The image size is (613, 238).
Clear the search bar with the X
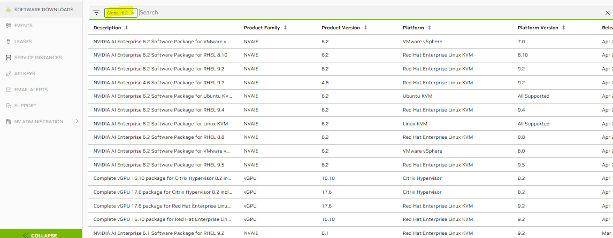click(x=607, y=13)
